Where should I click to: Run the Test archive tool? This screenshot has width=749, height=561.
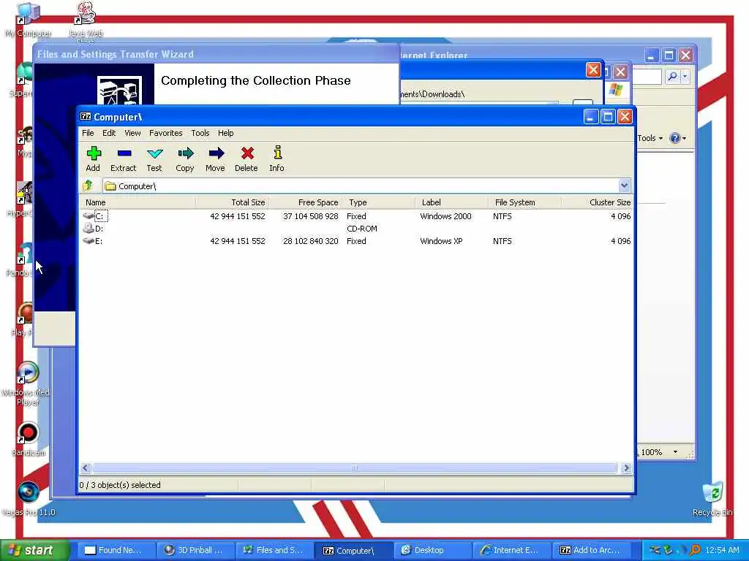click(x=155, y=153)
